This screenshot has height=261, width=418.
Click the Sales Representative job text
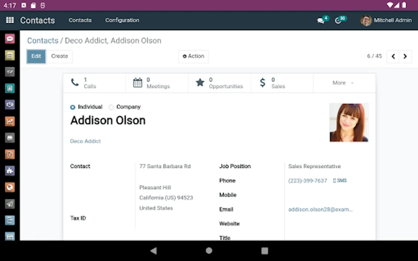coord(314,166)
